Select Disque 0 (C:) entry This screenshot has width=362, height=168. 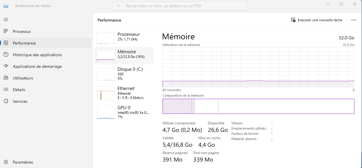click(x=124, y=74)
